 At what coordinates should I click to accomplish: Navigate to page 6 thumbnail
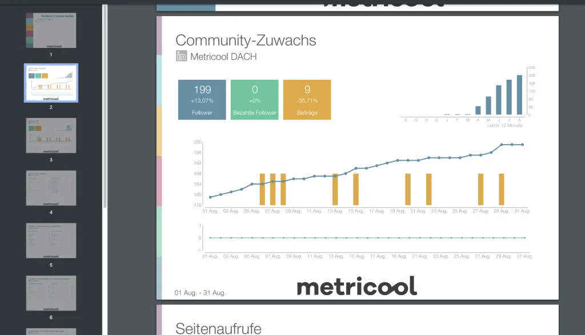pos(51,293)
